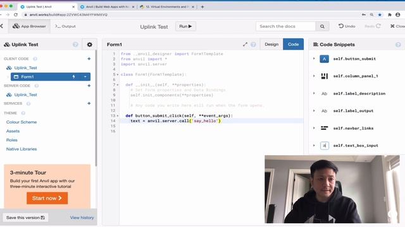Expand the self.label_output snippet
Viewport: 405px width, 227px height.
coord(314,111)
